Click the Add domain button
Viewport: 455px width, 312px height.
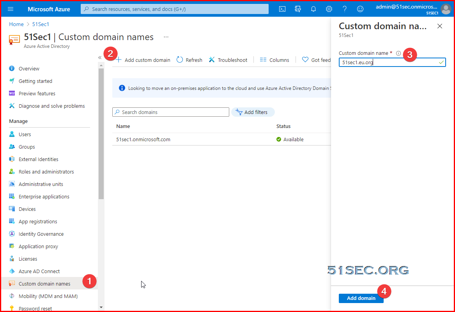361,298
